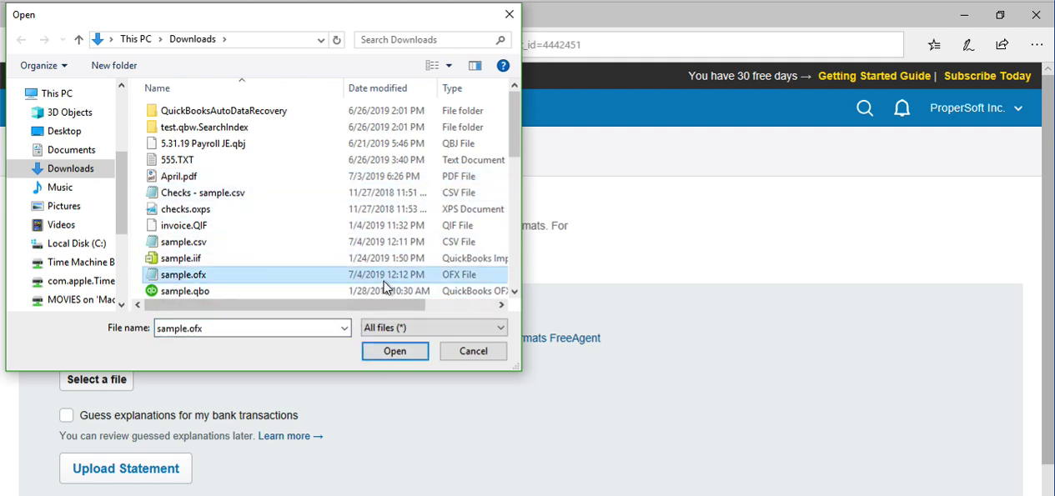Open the Getting Started Guide link
1055x496 pixels.
click(x=874, y=76)
